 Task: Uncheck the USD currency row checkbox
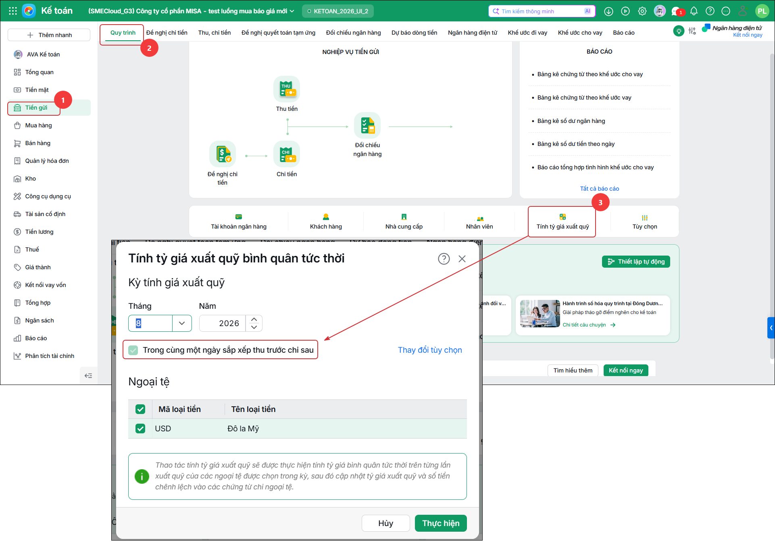140,429
